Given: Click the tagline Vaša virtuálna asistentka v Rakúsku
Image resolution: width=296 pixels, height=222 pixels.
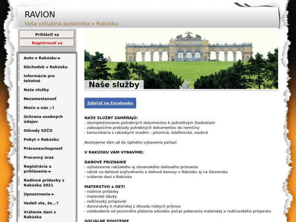Looking at the screenshot, I should tap(71, 24).
